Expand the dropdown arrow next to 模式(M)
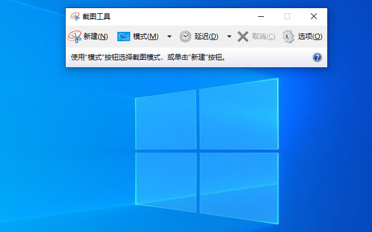This screenshot has height=232, width=372. pyautogui.click(x=169, y=37)
